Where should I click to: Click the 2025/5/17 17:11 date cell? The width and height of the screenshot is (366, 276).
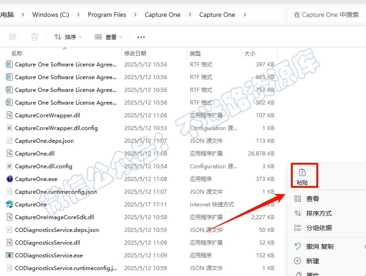(146, 205)
